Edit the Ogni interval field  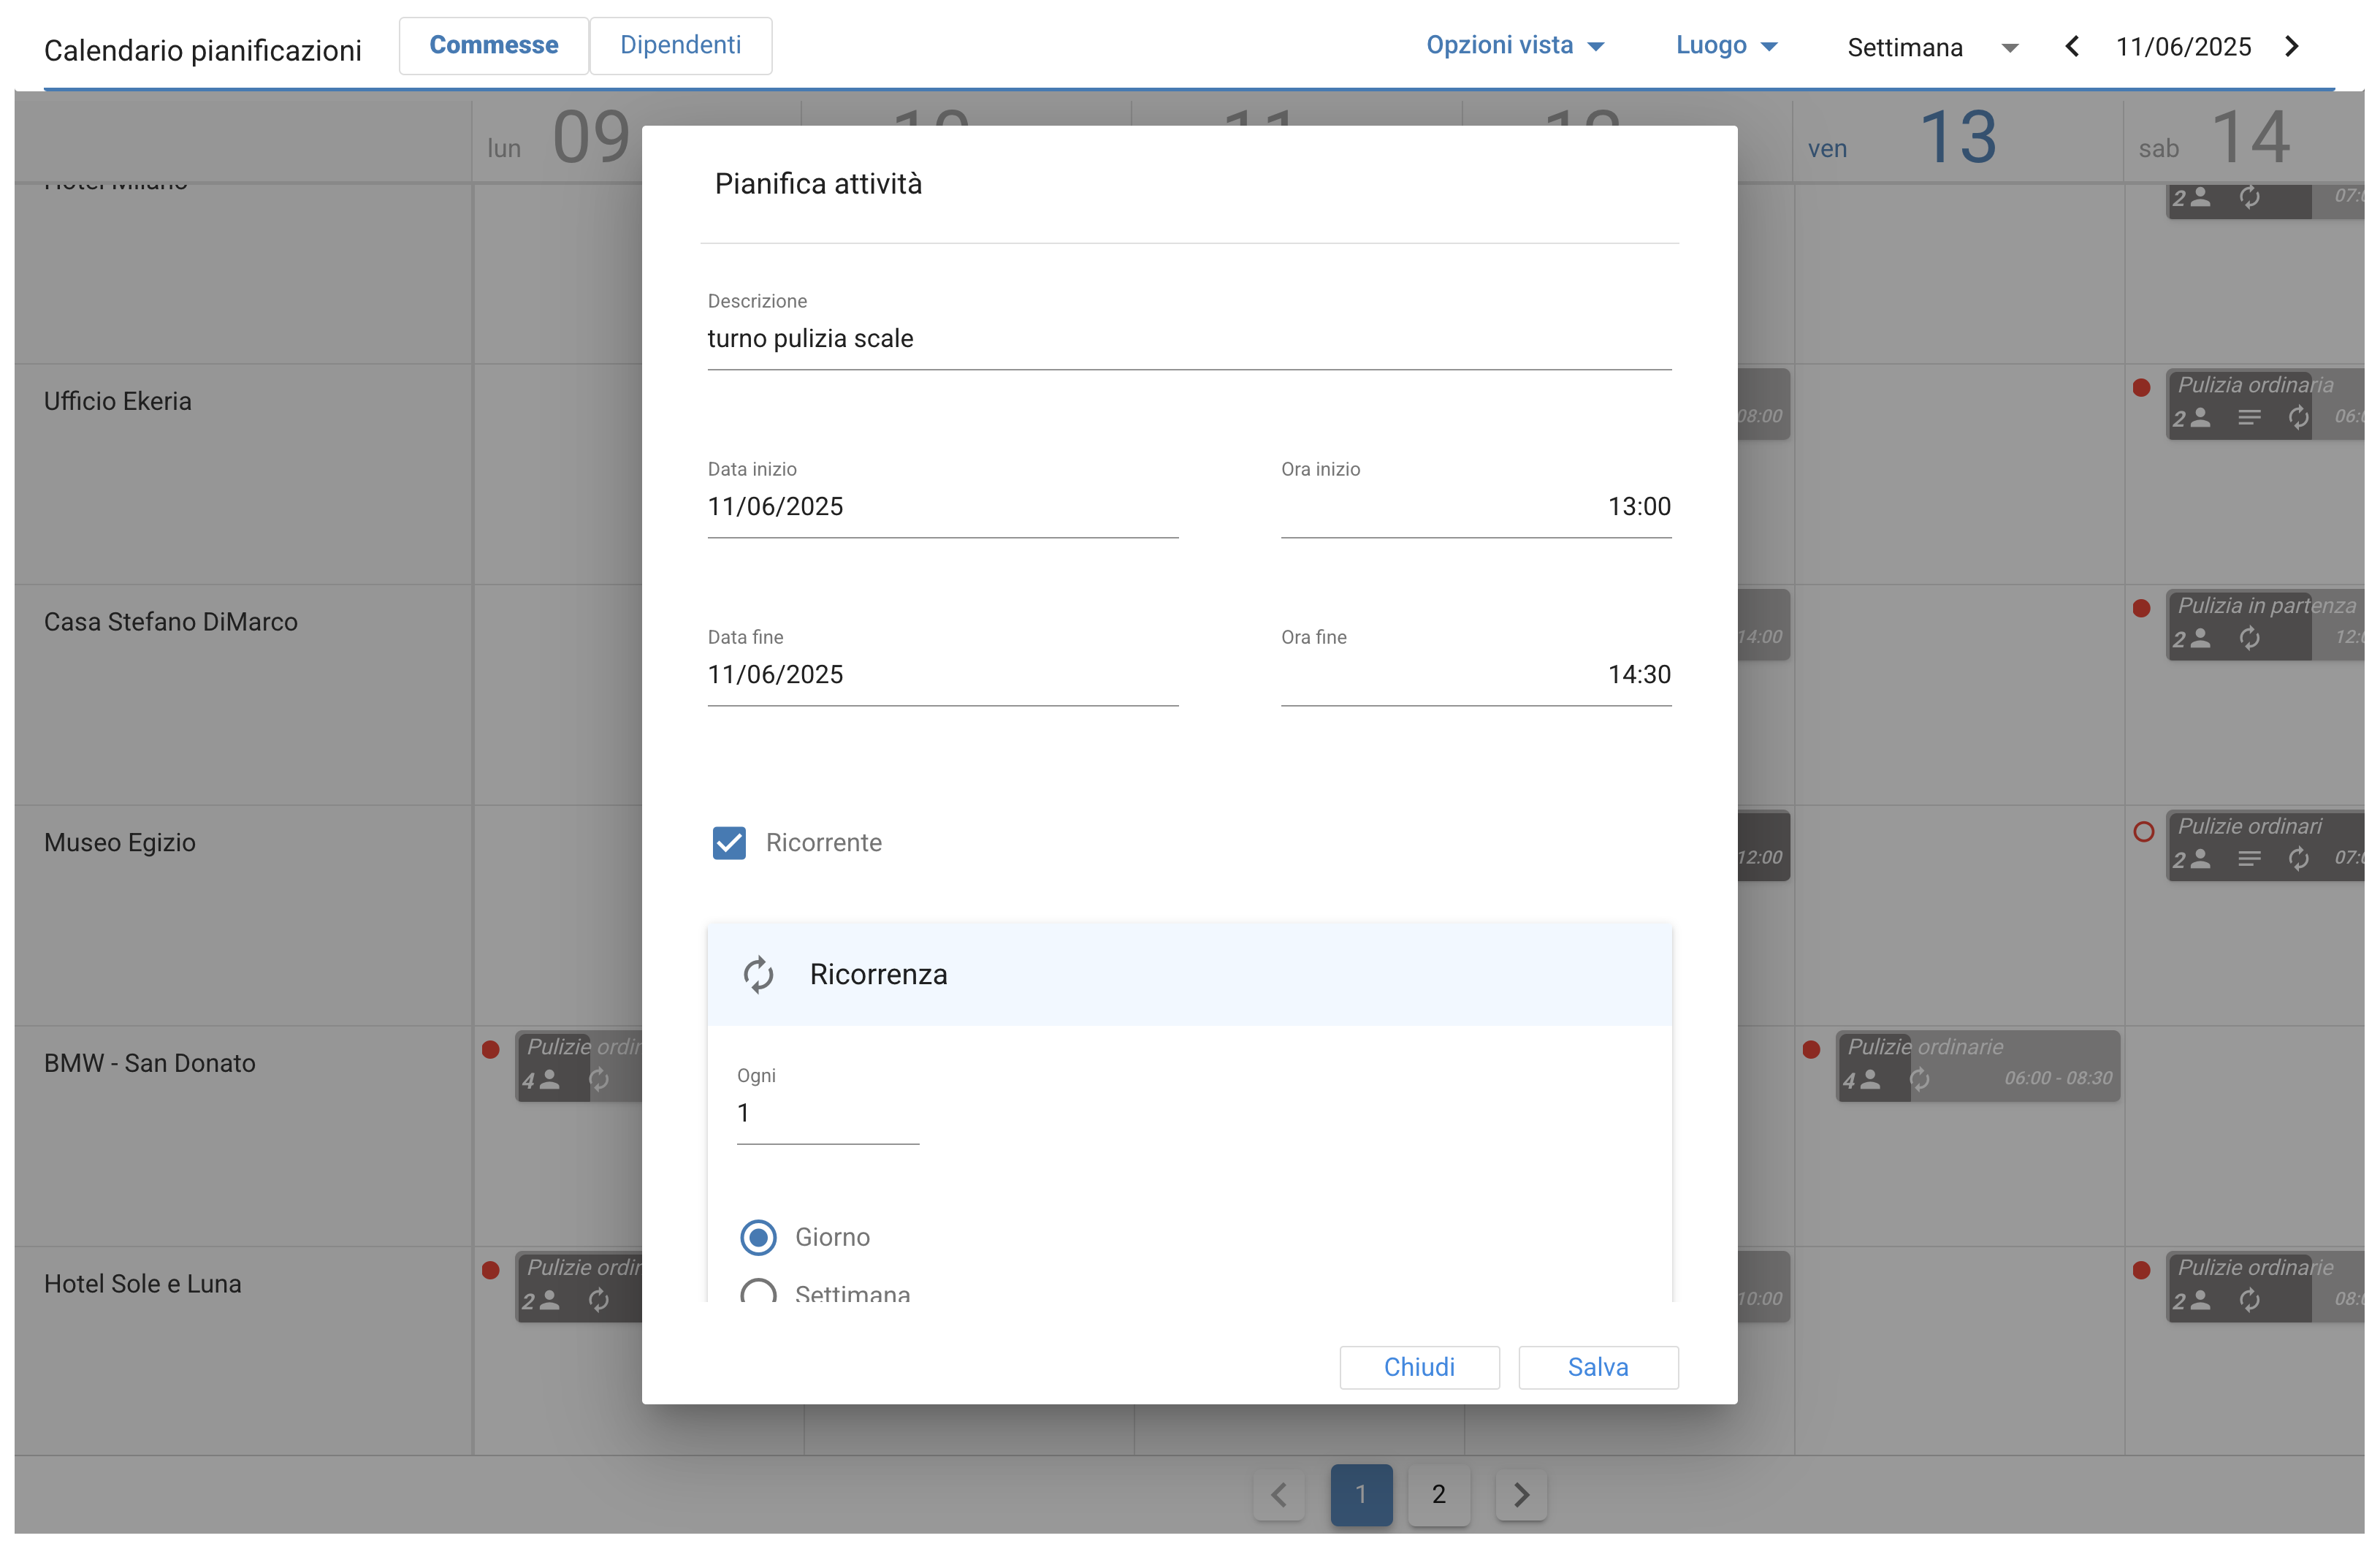point(828,1113)
